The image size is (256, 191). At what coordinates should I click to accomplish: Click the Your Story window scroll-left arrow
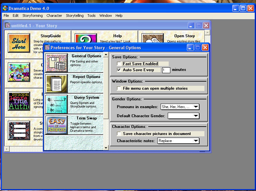pyautogui.click(x=7, y=149)
